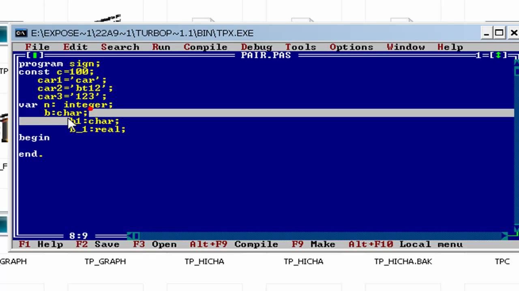Click the 8:9 cursor position indicator
519x291 pixels.
click(79, 236)
